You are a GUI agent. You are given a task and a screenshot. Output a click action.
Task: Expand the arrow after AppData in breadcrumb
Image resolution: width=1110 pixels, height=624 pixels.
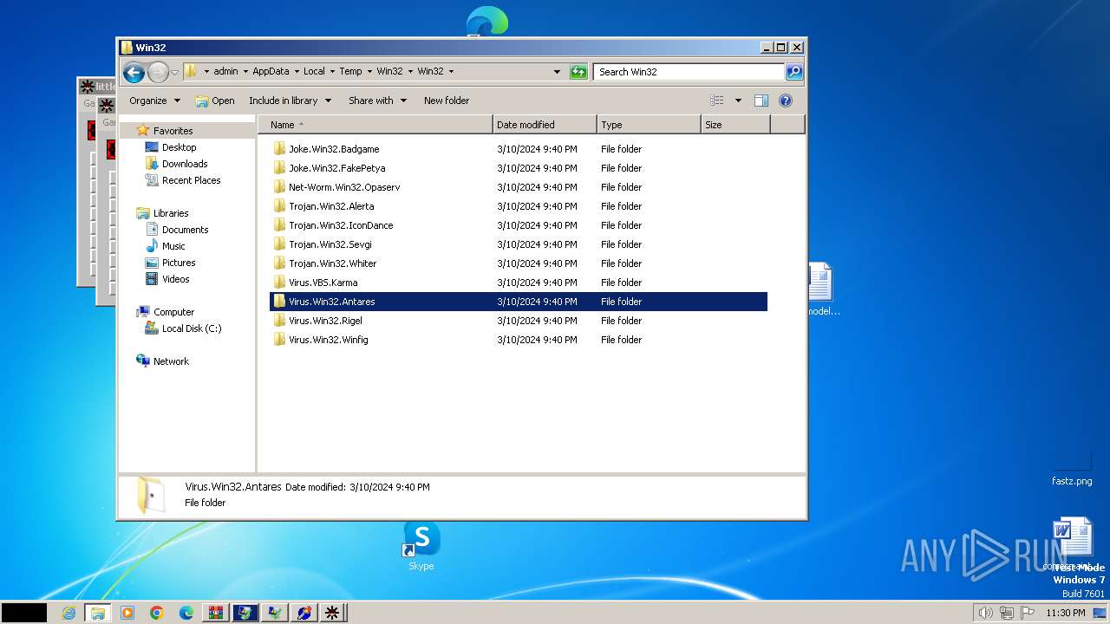(x=297, y=72)
